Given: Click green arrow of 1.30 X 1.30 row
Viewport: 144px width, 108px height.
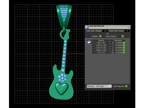Looking at the screenshot, I should (124, 45).
